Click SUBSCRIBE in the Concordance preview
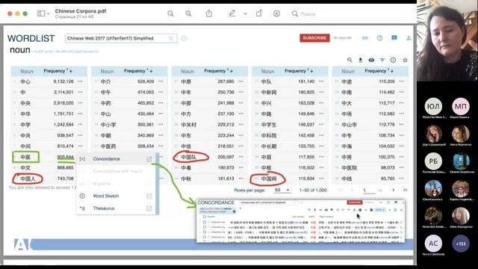Viewport: 478px width, 269px height. pos(354,202)
